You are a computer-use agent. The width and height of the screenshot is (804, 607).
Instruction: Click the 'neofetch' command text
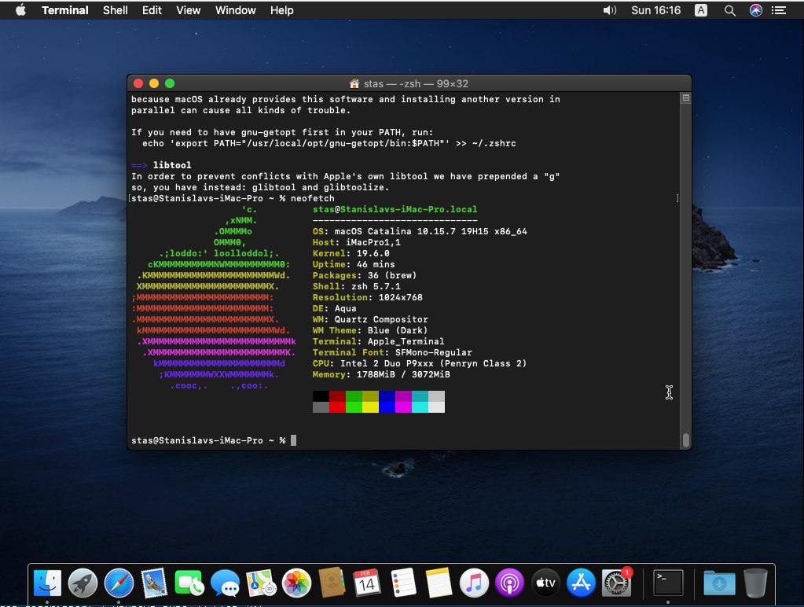[x=313, y=199]
